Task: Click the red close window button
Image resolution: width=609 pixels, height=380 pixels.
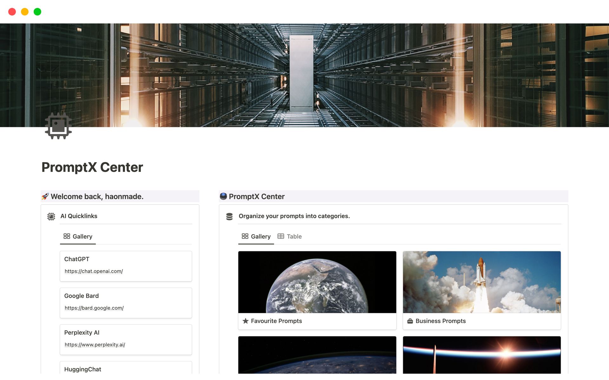Action: [x=12, y=12]
